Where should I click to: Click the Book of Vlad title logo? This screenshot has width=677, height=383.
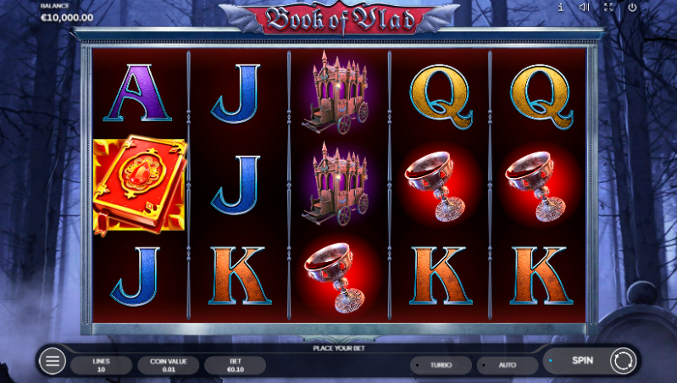340,19
